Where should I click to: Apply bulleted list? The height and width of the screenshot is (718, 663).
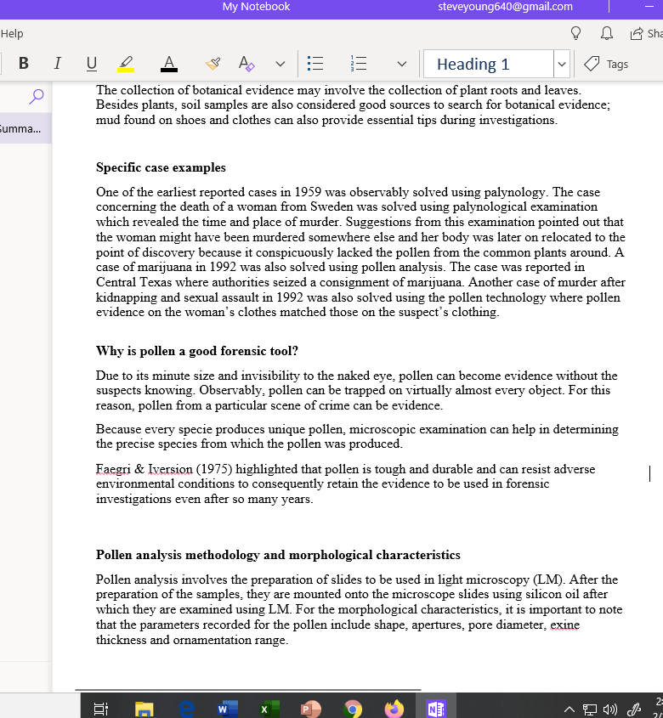click(314, 64)
